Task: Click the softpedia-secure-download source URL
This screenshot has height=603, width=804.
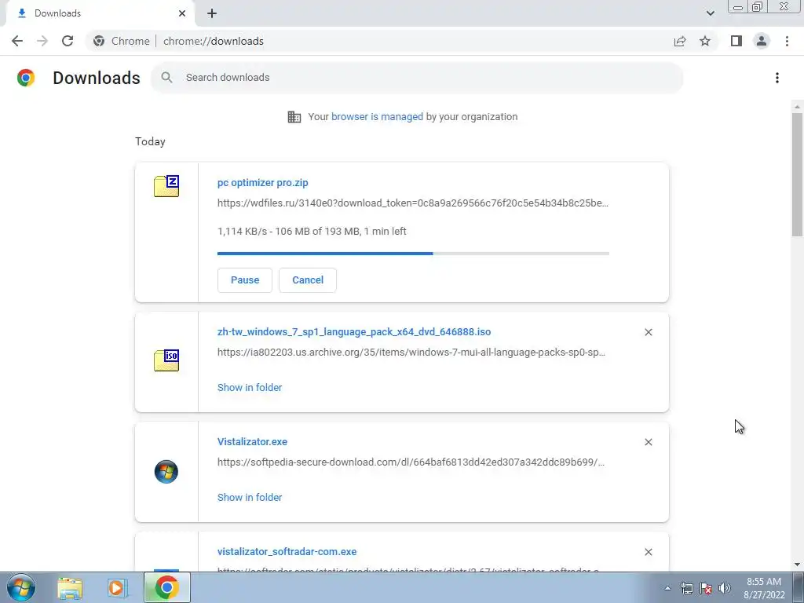Action: pos(411,462)
